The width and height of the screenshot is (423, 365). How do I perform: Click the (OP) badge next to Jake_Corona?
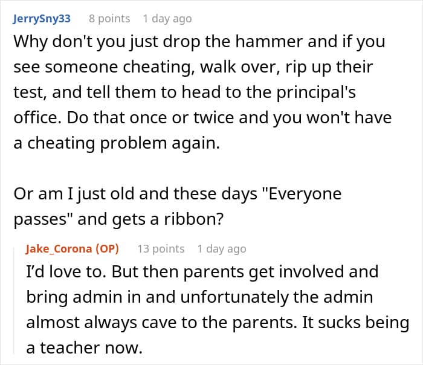pos(108,249)
